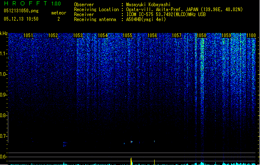The height and width of the screenshot is (165, 260).
Task: Click the Receiving antenna label
Action: (95, 19)
